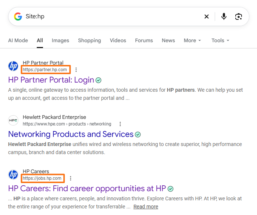Open options menu for jobs.hp.com result

point(71,178)
